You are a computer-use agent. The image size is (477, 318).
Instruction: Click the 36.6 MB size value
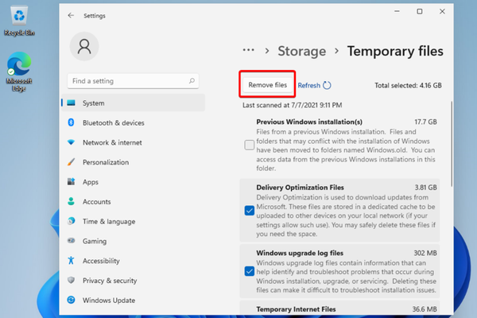pos(425,309)
